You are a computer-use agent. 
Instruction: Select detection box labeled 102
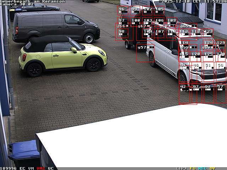coord(148,11)
